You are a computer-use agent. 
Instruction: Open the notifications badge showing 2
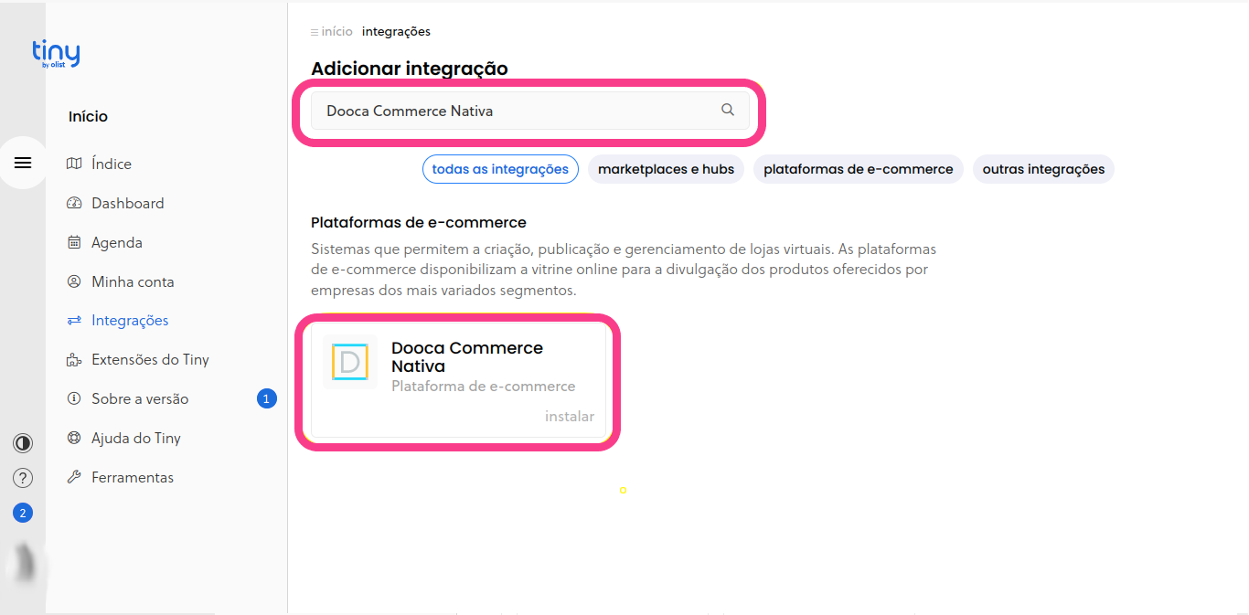[x=23, y=513]
